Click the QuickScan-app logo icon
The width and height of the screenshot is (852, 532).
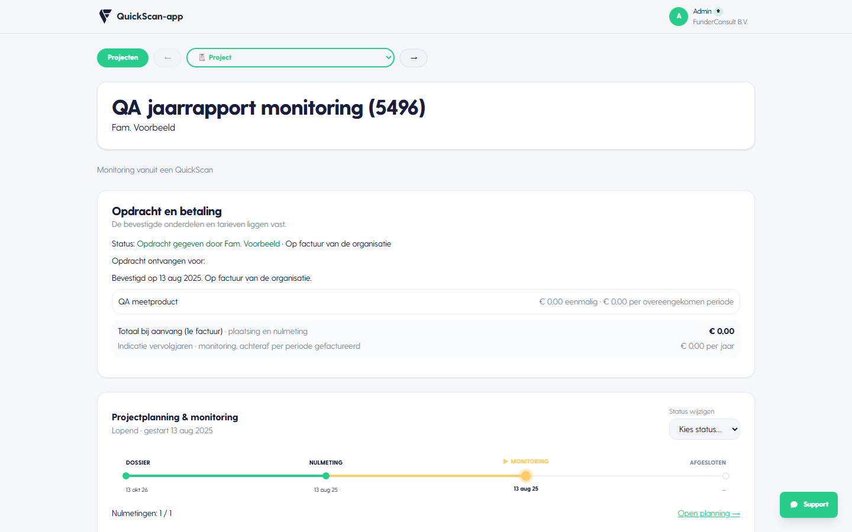coord(105,17)
